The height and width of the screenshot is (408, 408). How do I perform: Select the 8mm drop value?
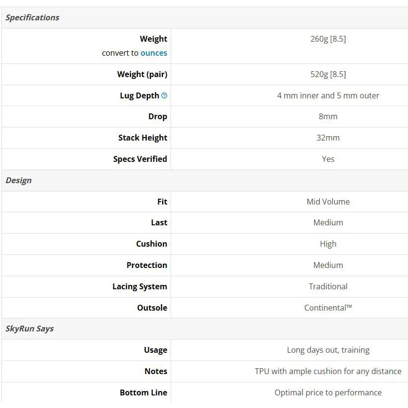[328, 116]
